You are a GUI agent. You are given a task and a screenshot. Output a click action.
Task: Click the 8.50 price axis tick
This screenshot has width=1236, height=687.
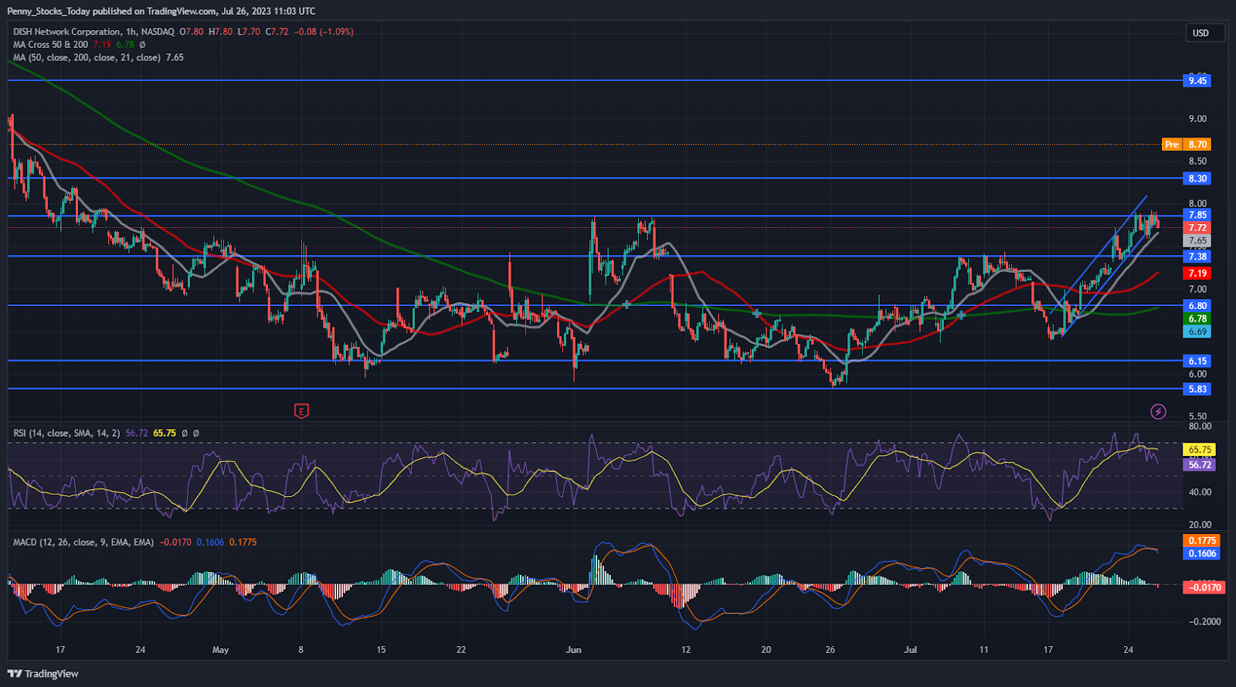coord(1197,162)
